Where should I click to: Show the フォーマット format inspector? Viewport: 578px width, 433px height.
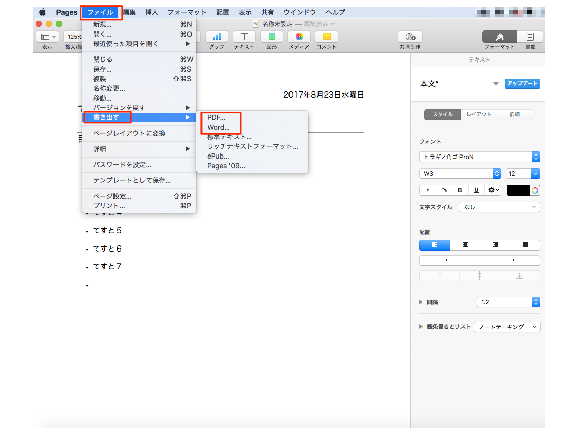(500, 37)
